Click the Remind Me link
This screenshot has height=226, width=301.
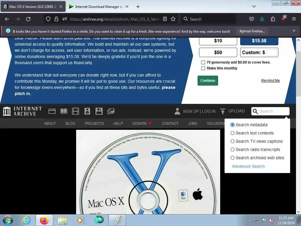click(x=270, y=81)
